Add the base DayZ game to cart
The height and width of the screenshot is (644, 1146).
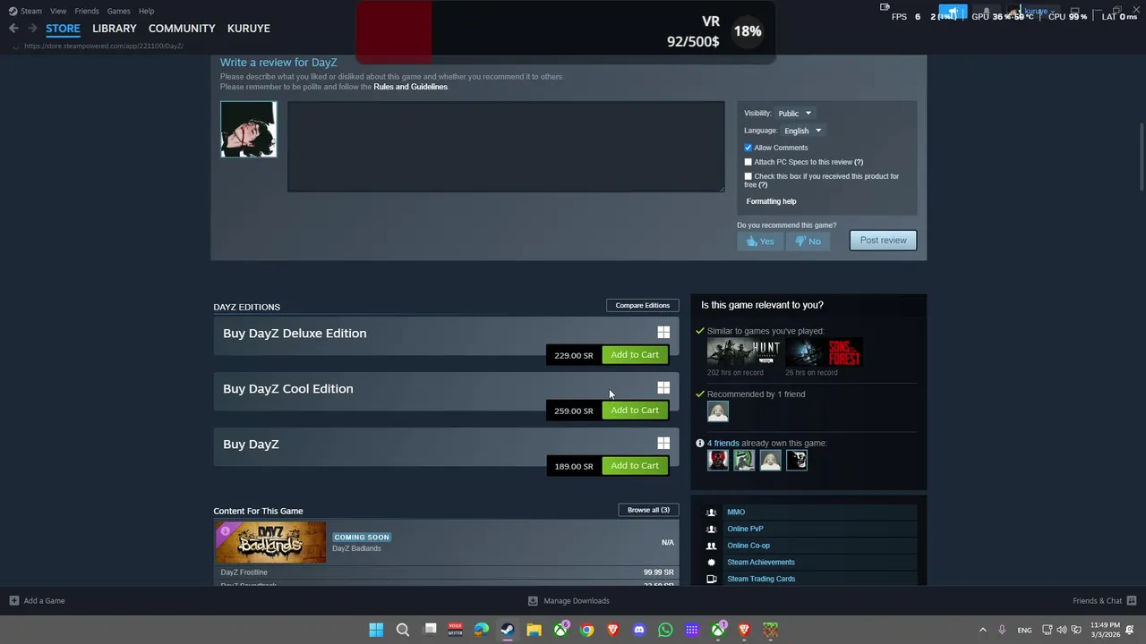pos(635,466)
